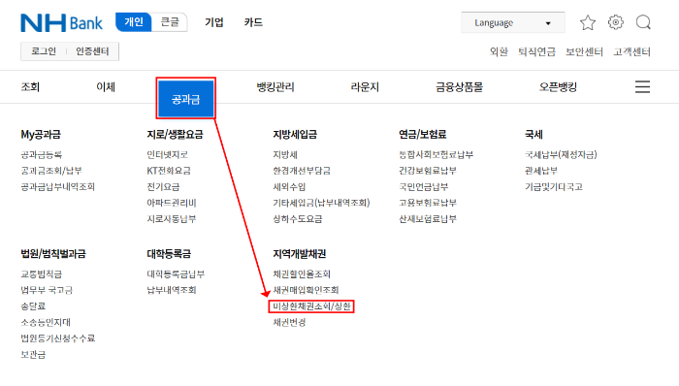The width and height of the screenshot is (679, 386).
Task: Select the 라운지 main menu
Action: pyautogui.click(x=365, y=87)
